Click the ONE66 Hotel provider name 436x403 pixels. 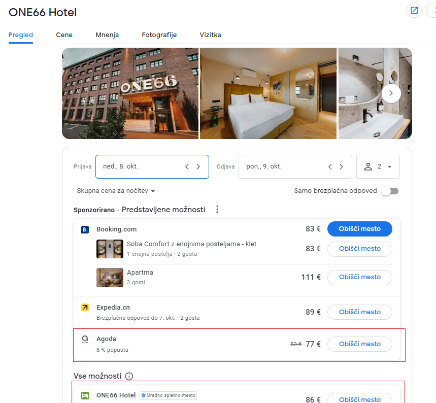click(x=116, y=395)
